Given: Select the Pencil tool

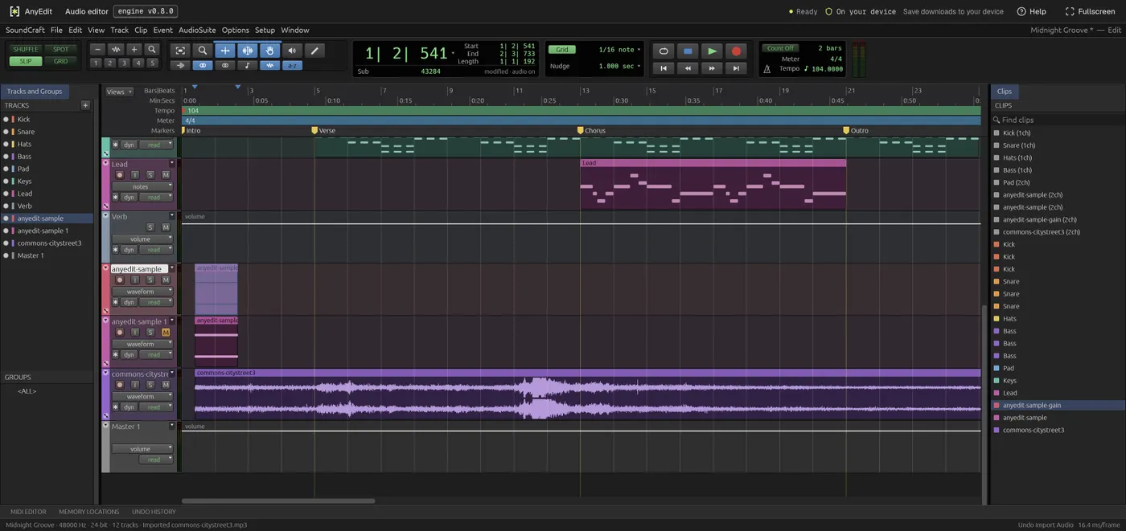Looking at the screenshot, I should [x=314, y=50].
